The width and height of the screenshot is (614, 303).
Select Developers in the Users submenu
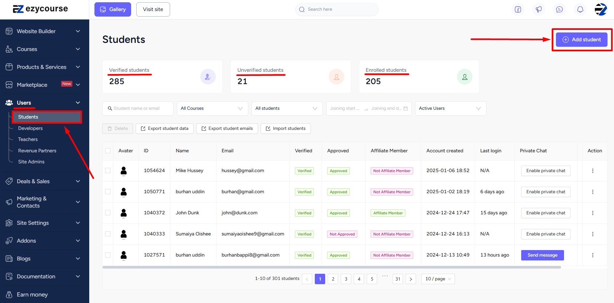point(31,128)
